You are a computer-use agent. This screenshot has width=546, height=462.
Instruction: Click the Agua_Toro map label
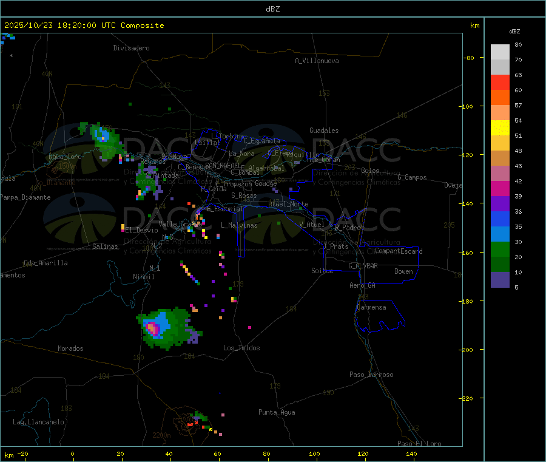click(x=65, y=157)
